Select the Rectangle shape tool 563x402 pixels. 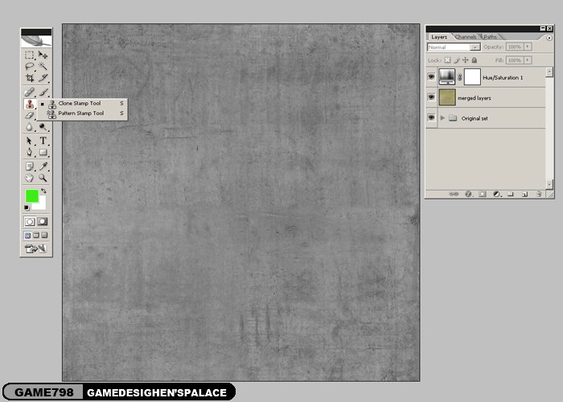(x=43, y=152)
